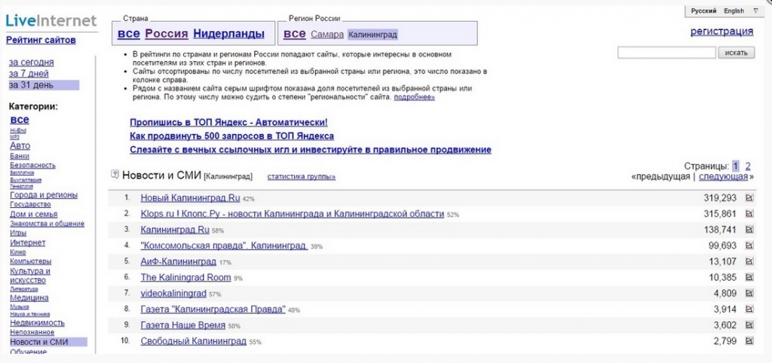The height and width of the screenshot is (363, 772).
Task: Open stats chart icon for videokaliningrad row
Action: pyautogui.click(x=750, y=293)
